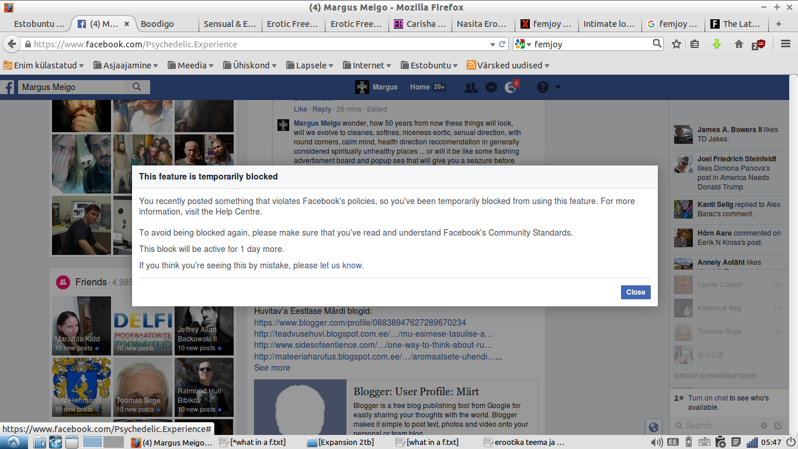Open the bookmarks list icon

point(695,44)
